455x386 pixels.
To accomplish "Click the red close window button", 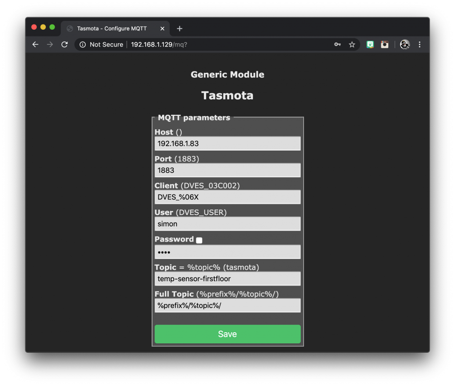I will [x=34, y=27].
